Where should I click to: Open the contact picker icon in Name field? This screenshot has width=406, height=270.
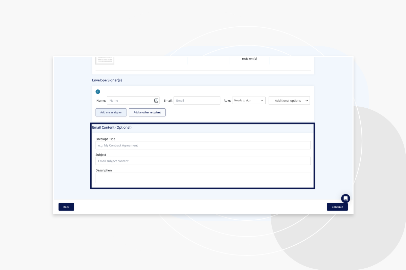tap(156, 100)
